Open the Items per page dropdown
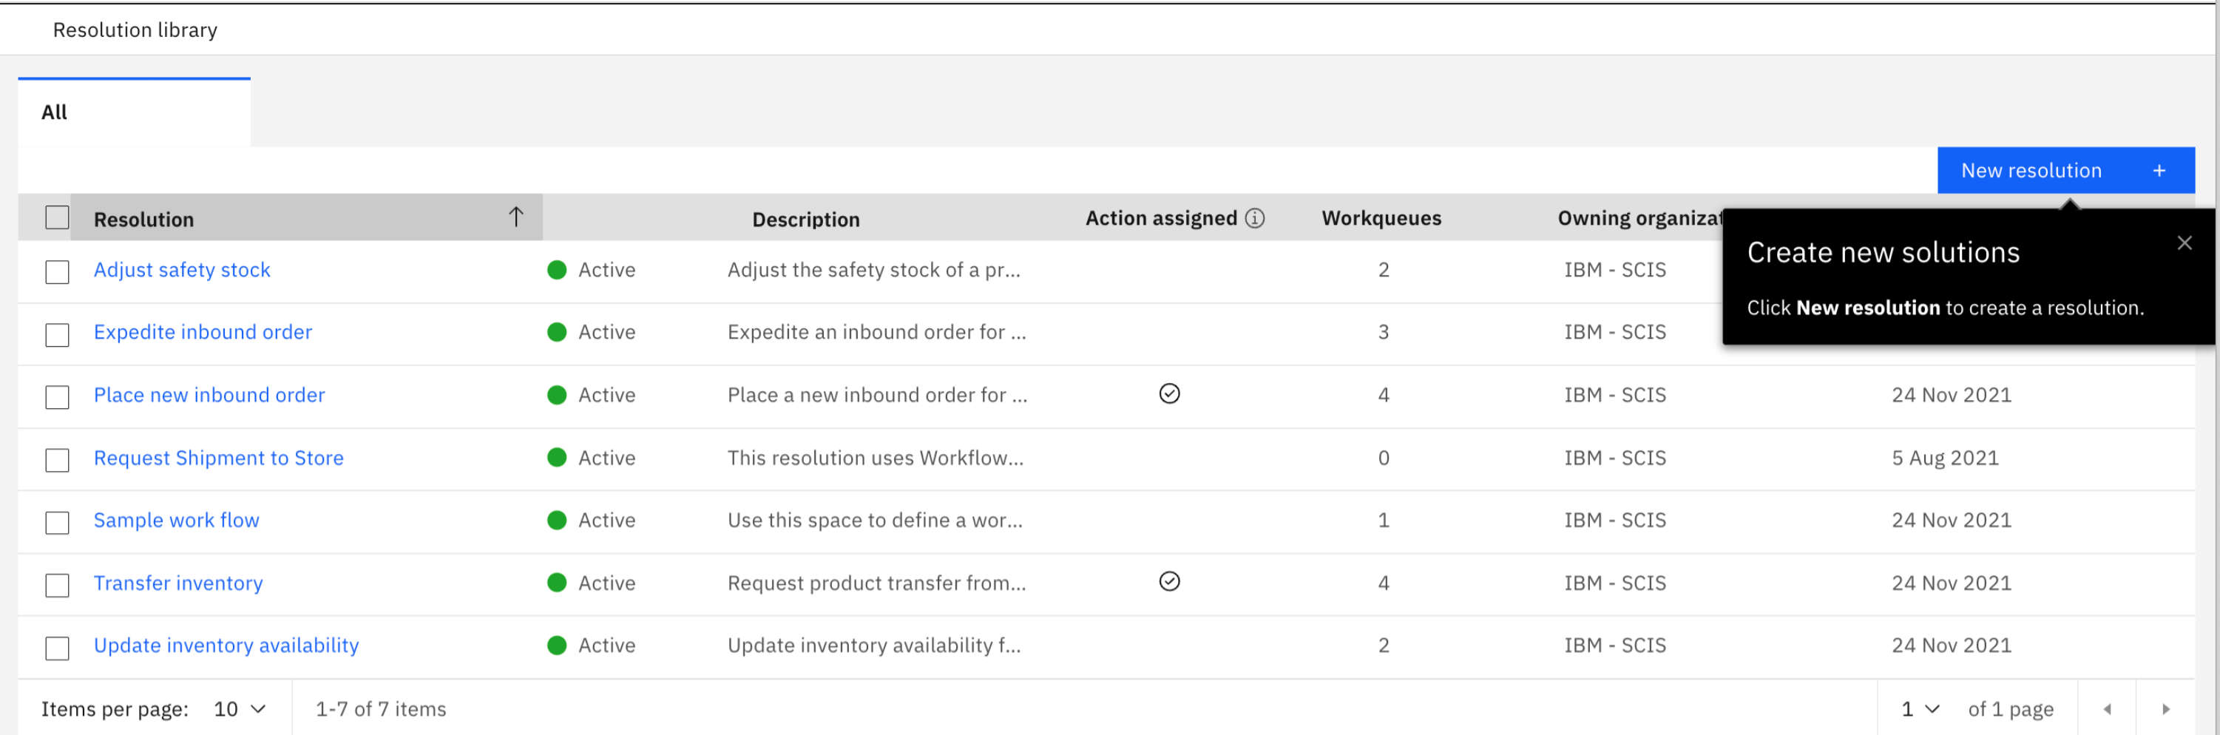This screenshot has height=735, width=2220. [x=240, y=709]
